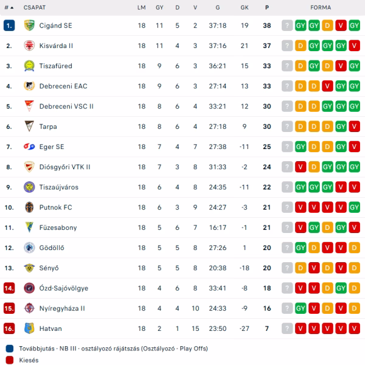Sort standings by GK column header
365x365 pixels.
point(245,7)
